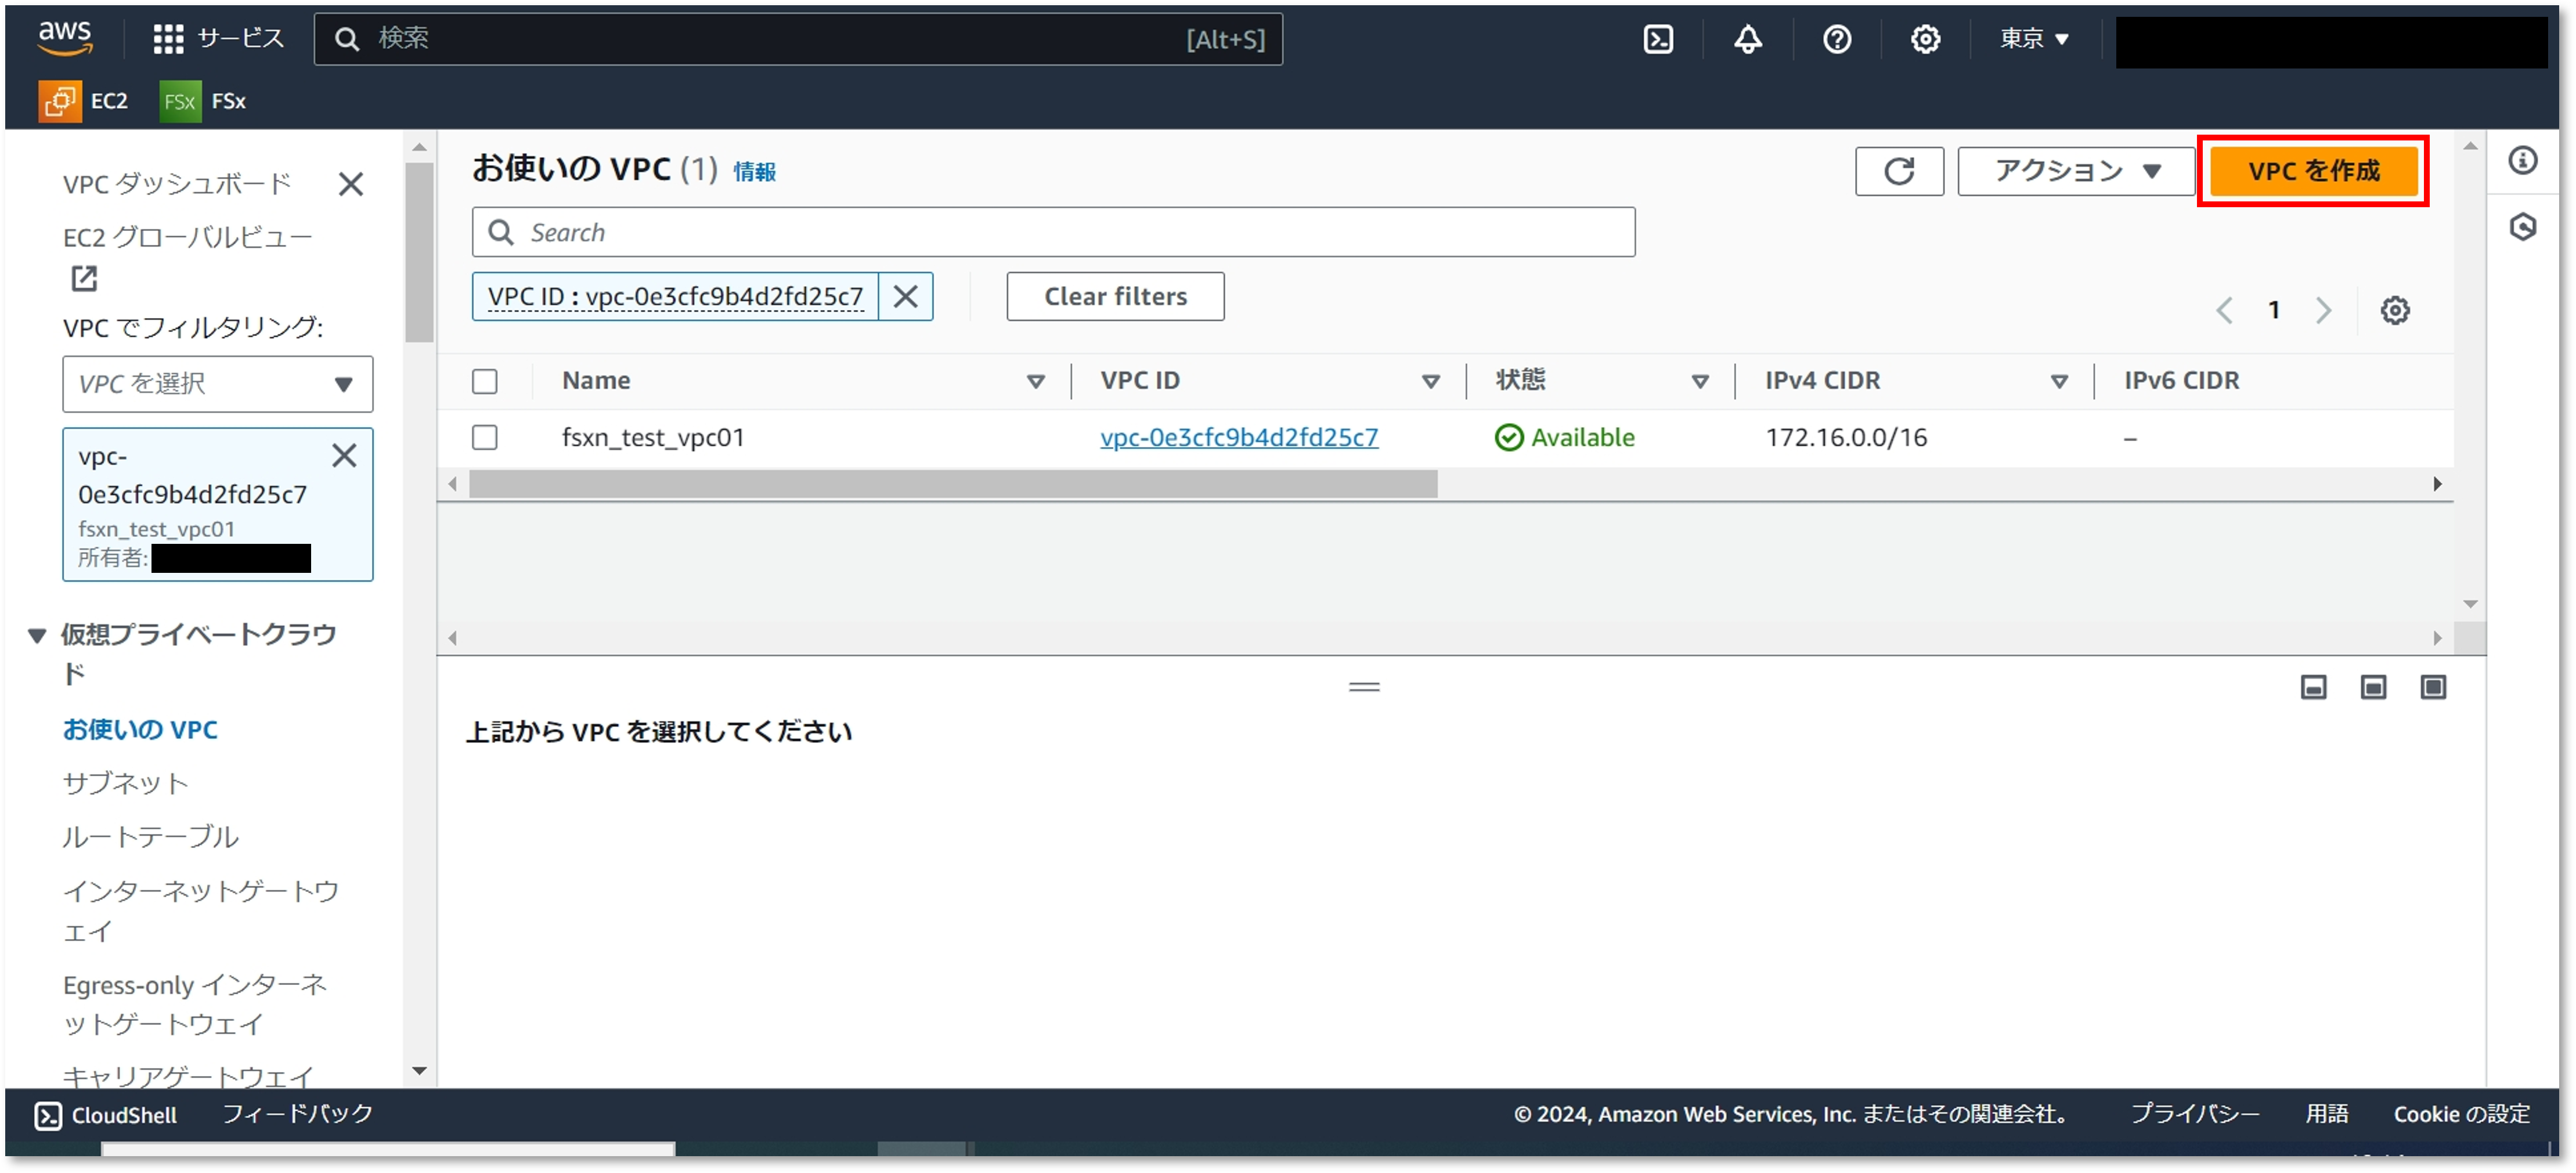Open the services grid menu
The height and width of the screenshot is (1173, 2576).
point(218,38)
